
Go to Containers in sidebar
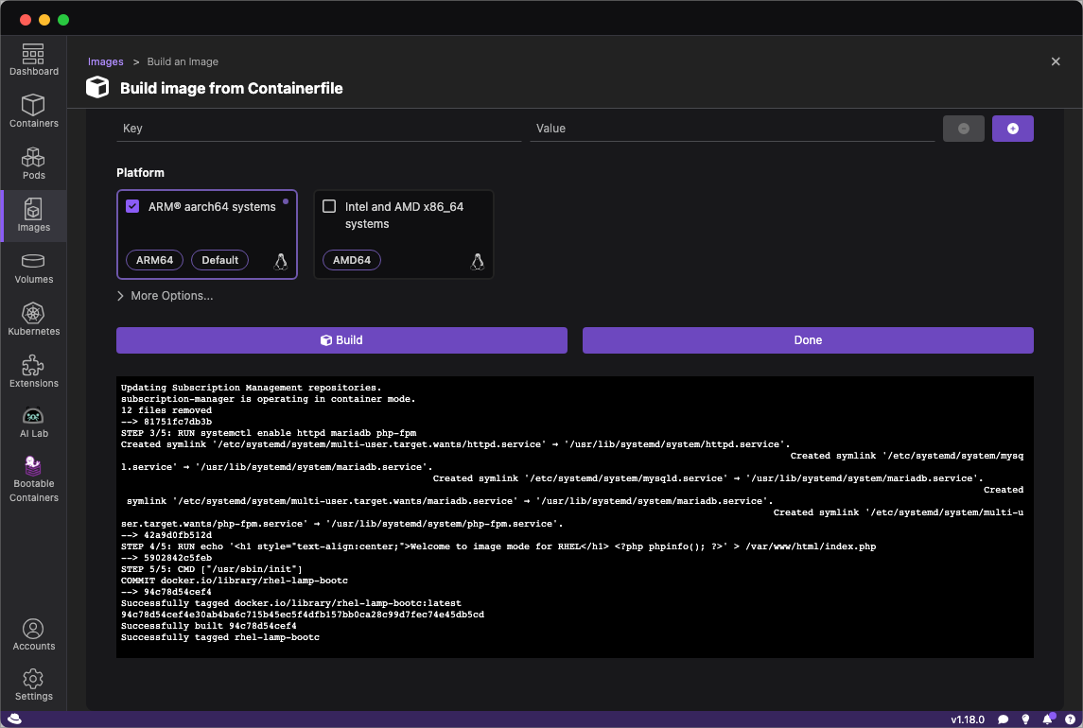33,112
